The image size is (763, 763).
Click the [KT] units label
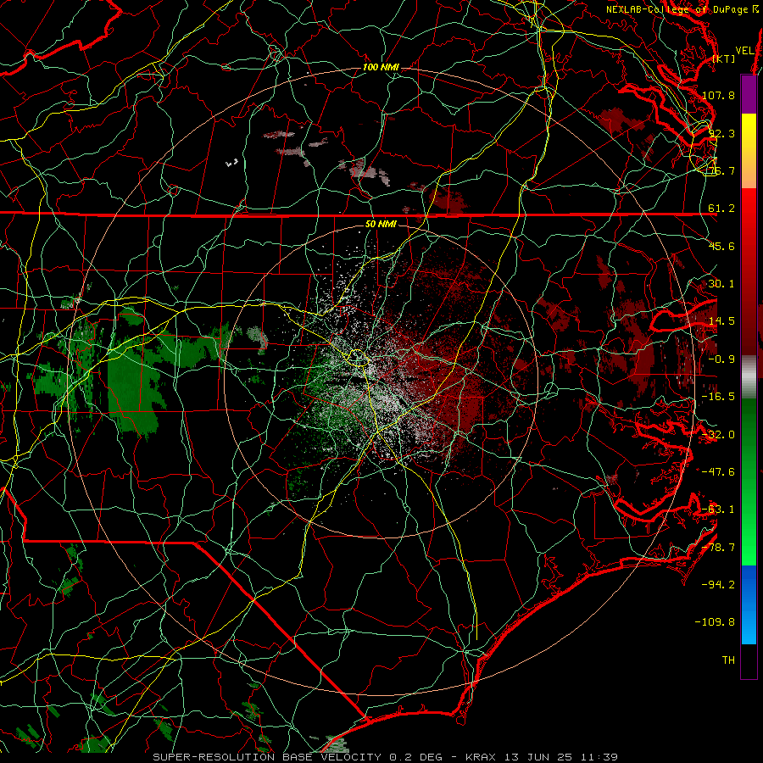724,58
